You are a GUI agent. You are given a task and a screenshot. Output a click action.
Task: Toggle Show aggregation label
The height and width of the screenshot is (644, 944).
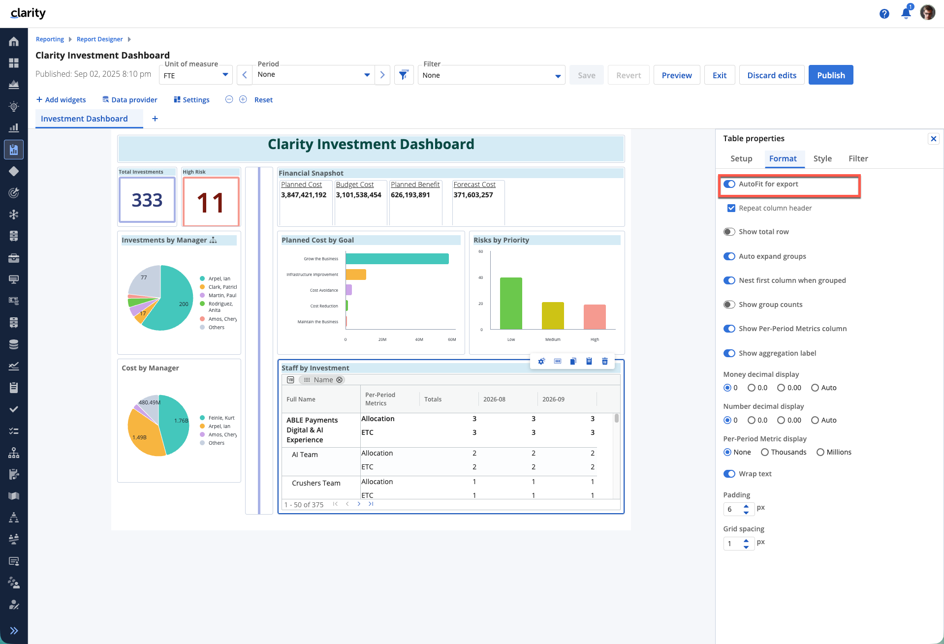pyautogui.click(x=729, y=353)
